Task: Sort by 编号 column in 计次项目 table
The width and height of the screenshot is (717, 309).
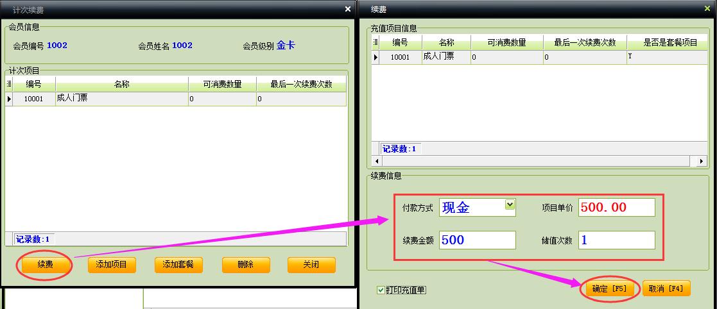Action: pos(34,84)
